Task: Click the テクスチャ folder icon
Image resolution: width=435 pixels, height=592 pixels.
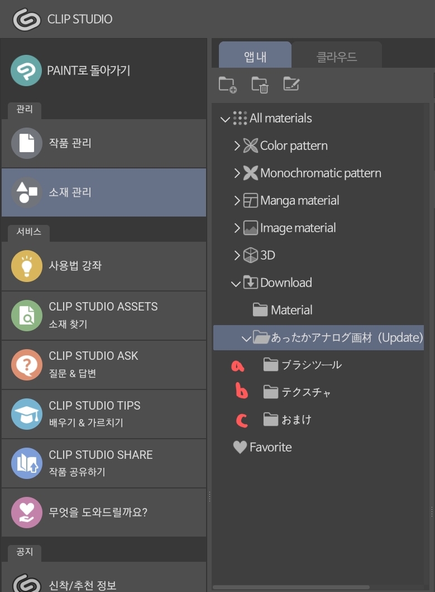Action: 271,392
